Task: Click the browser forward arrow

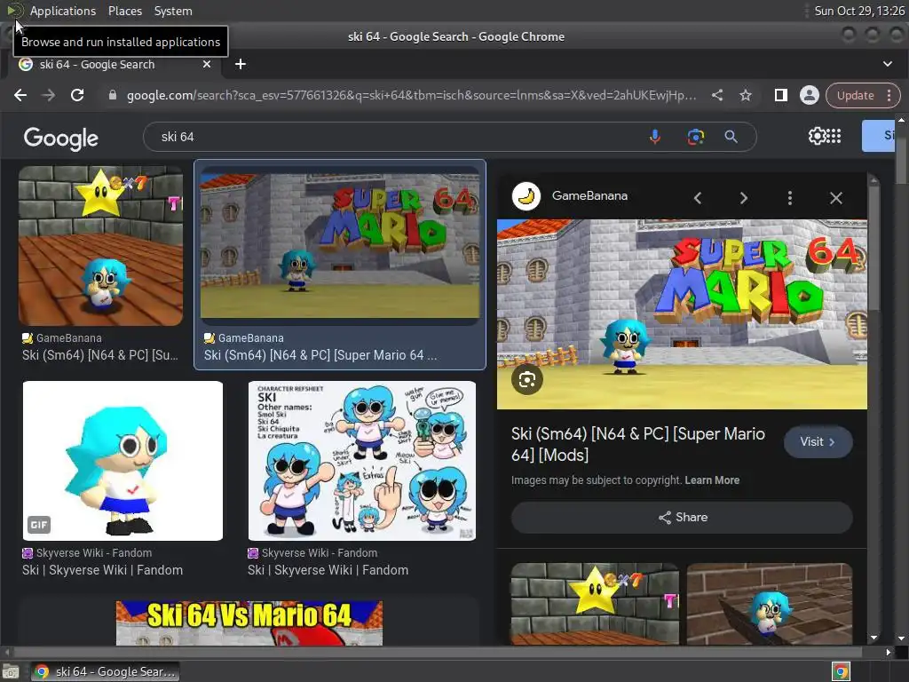Action: point(49,95)
